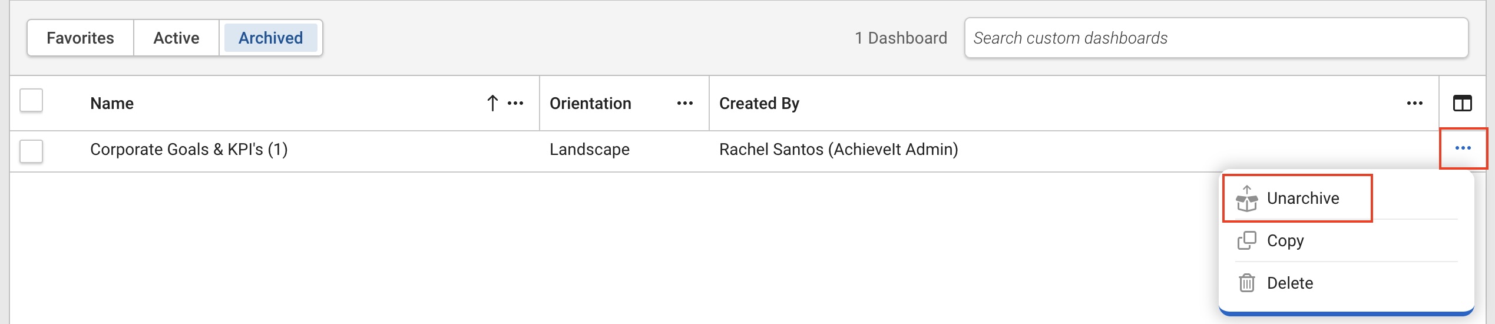
Task: Check the Corporate Goals & KPI's row
Action: (31, 151)
